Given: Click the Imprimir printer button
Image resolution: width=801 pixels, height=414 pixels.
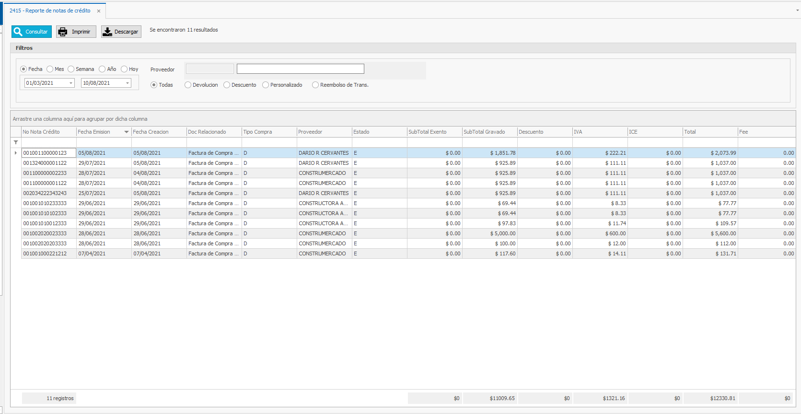Looking at the screenshot, I should (76, 32).
